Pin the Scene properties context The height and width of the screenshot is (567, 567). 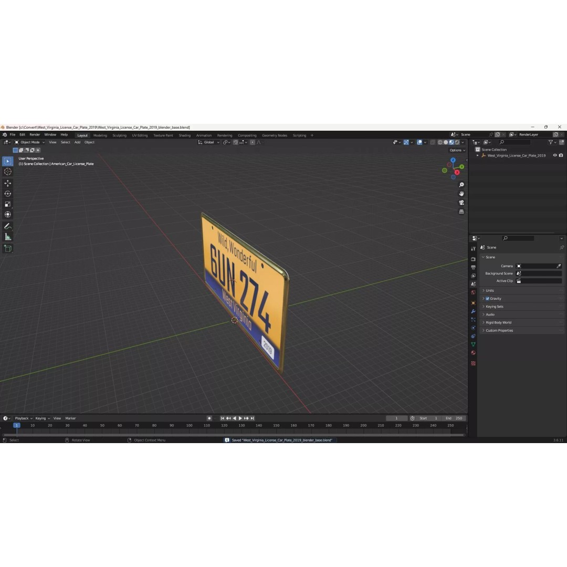[562, 248]
